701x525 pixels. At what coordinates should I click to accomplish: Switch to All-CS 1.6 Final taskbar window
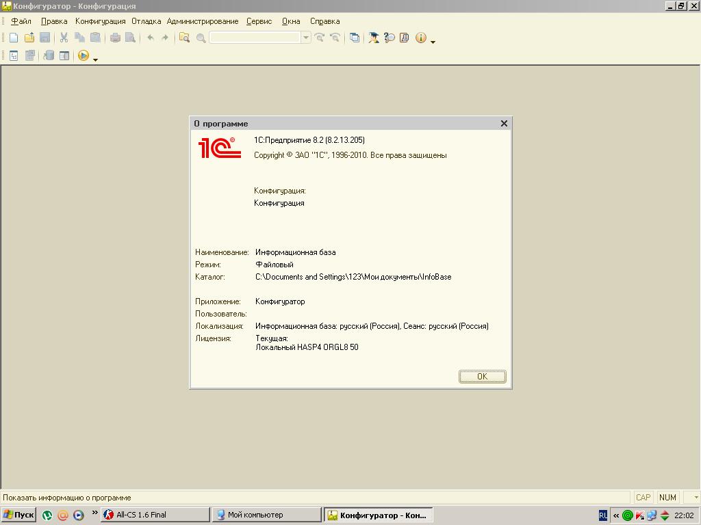click(155, 515)
